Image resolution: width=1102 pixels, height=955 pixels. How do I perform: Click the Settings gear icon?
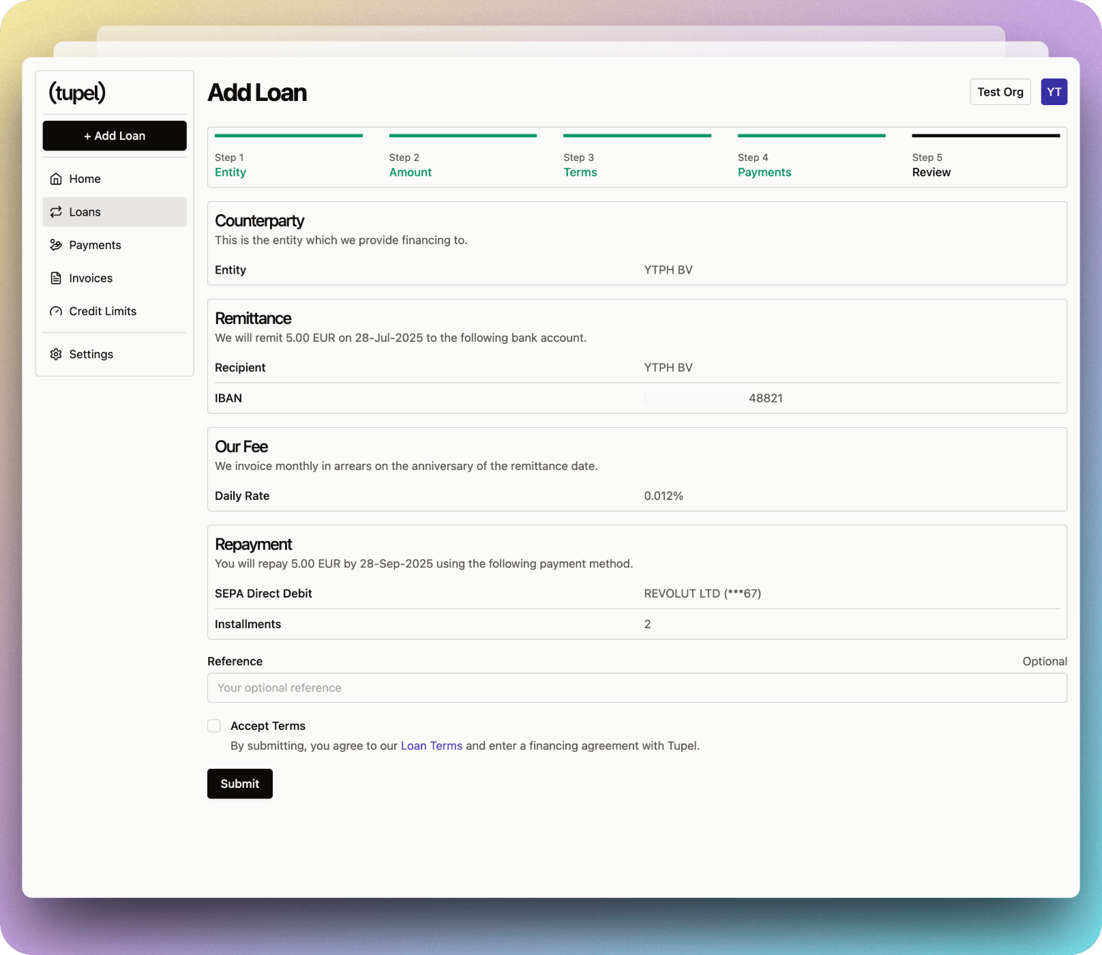click(56, 354)
